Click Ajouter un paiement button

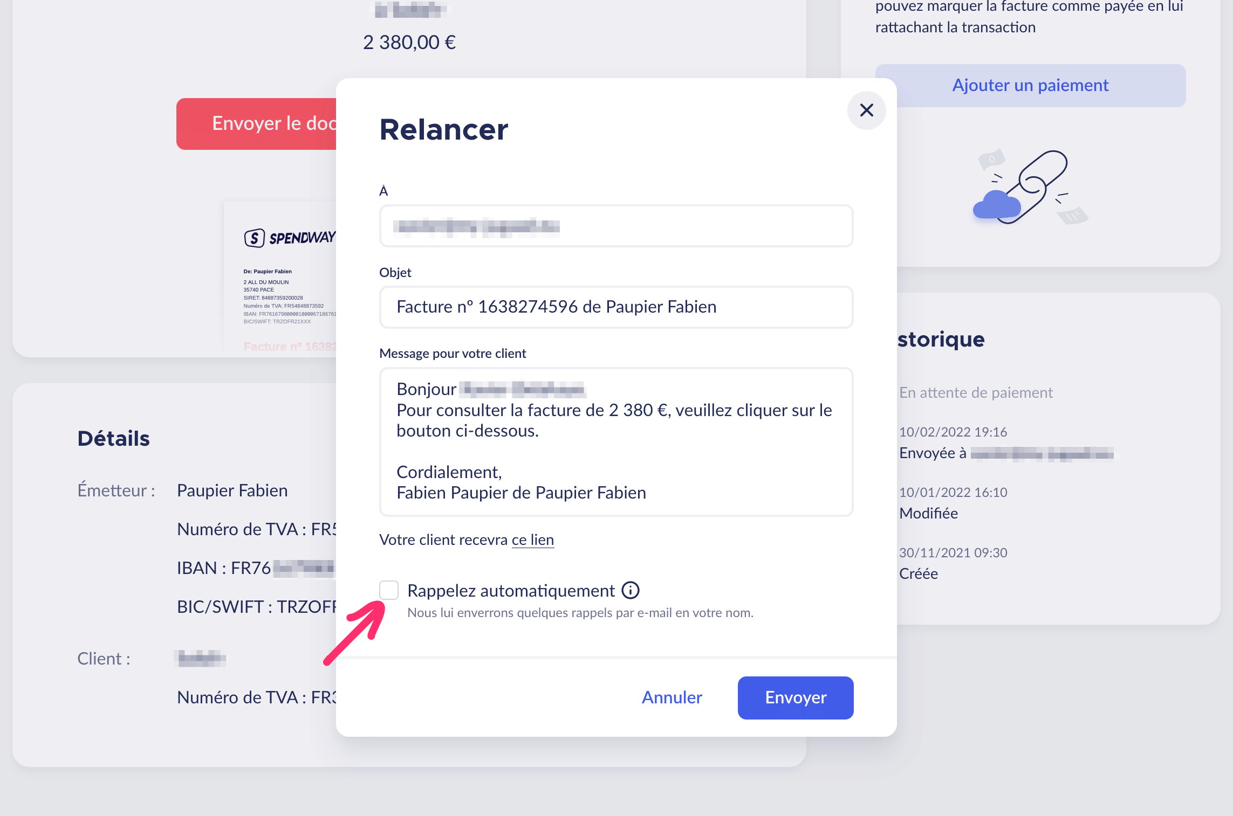[1030, 85]
